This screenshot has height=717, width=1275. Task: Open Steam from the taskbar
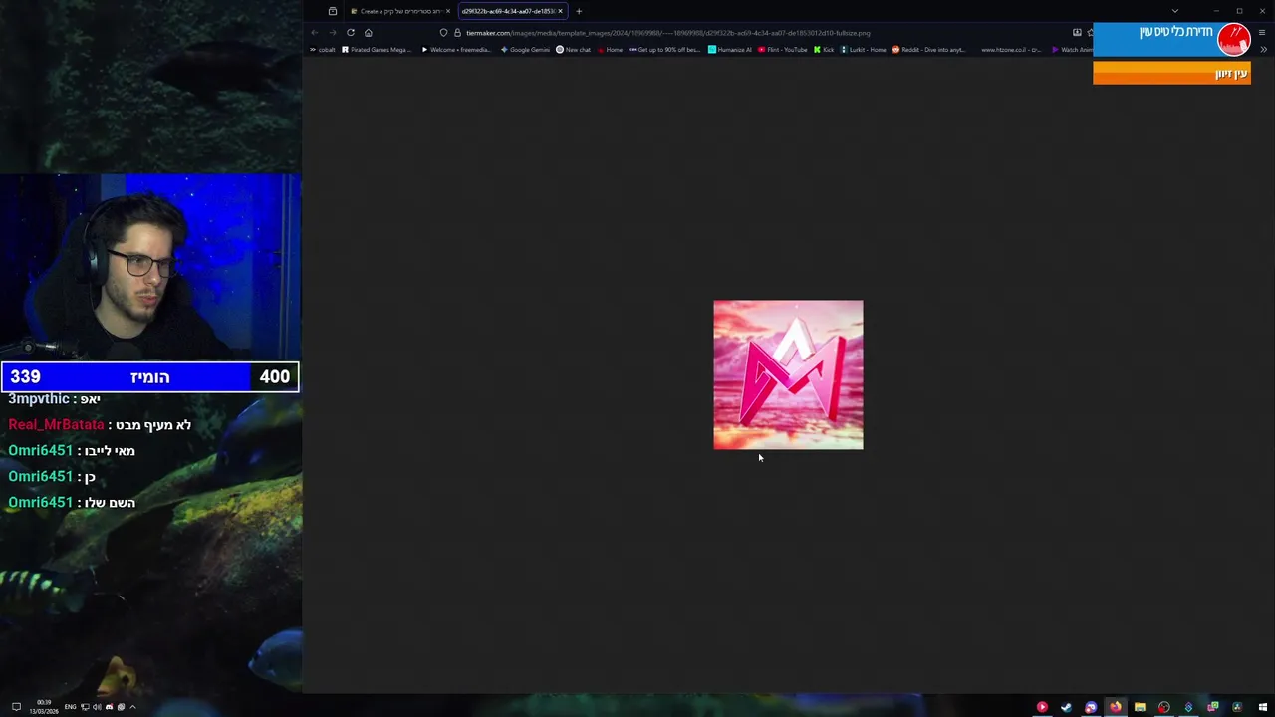point(1067,707)
